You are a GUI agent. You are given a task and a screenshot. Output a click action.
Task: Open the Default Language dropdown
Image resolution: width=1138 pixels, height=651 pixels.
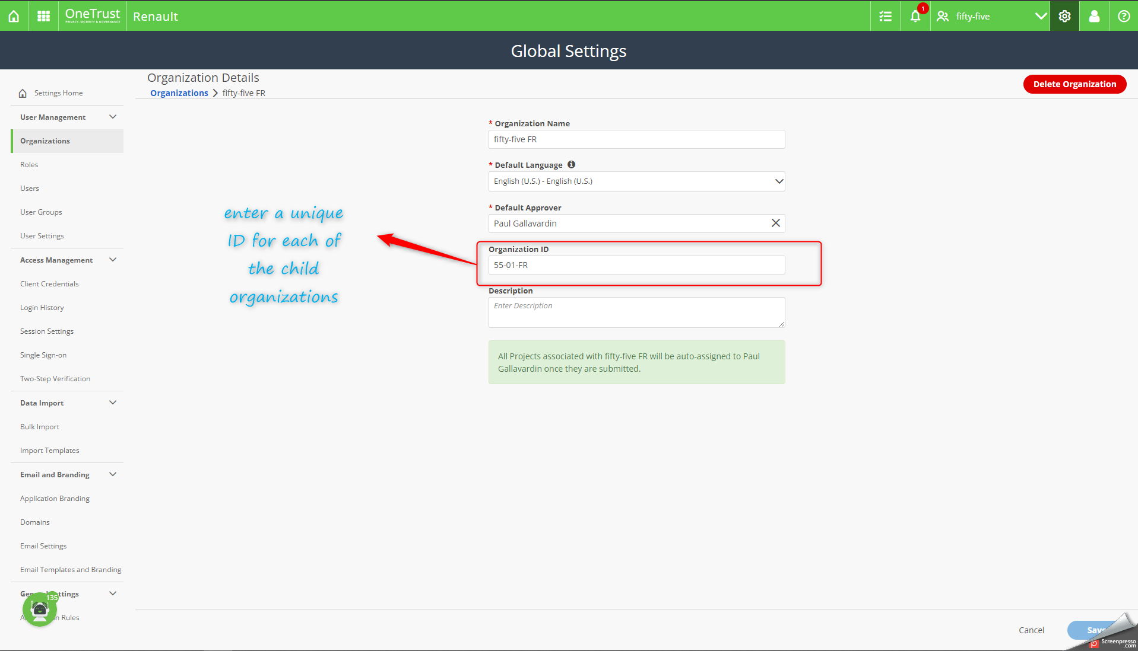coord(636,181)
